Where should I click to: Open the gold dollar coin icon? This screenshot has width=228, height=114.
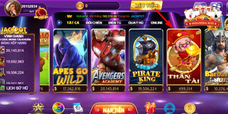(x=190, y=108)
